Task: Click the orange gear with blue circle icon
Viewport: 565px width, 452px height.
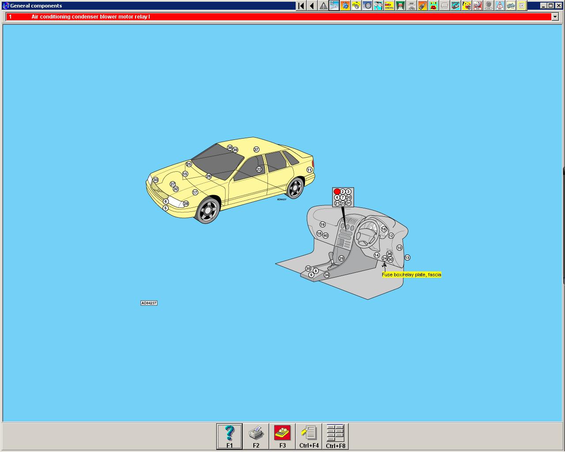Action: [345, 6]
